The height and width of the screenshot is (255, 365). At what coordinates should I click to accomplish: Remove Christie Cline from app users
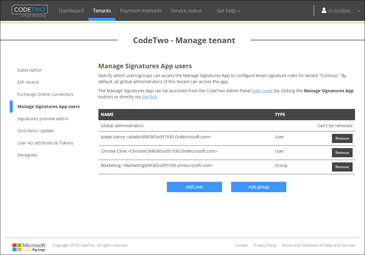tap(342, 153)
